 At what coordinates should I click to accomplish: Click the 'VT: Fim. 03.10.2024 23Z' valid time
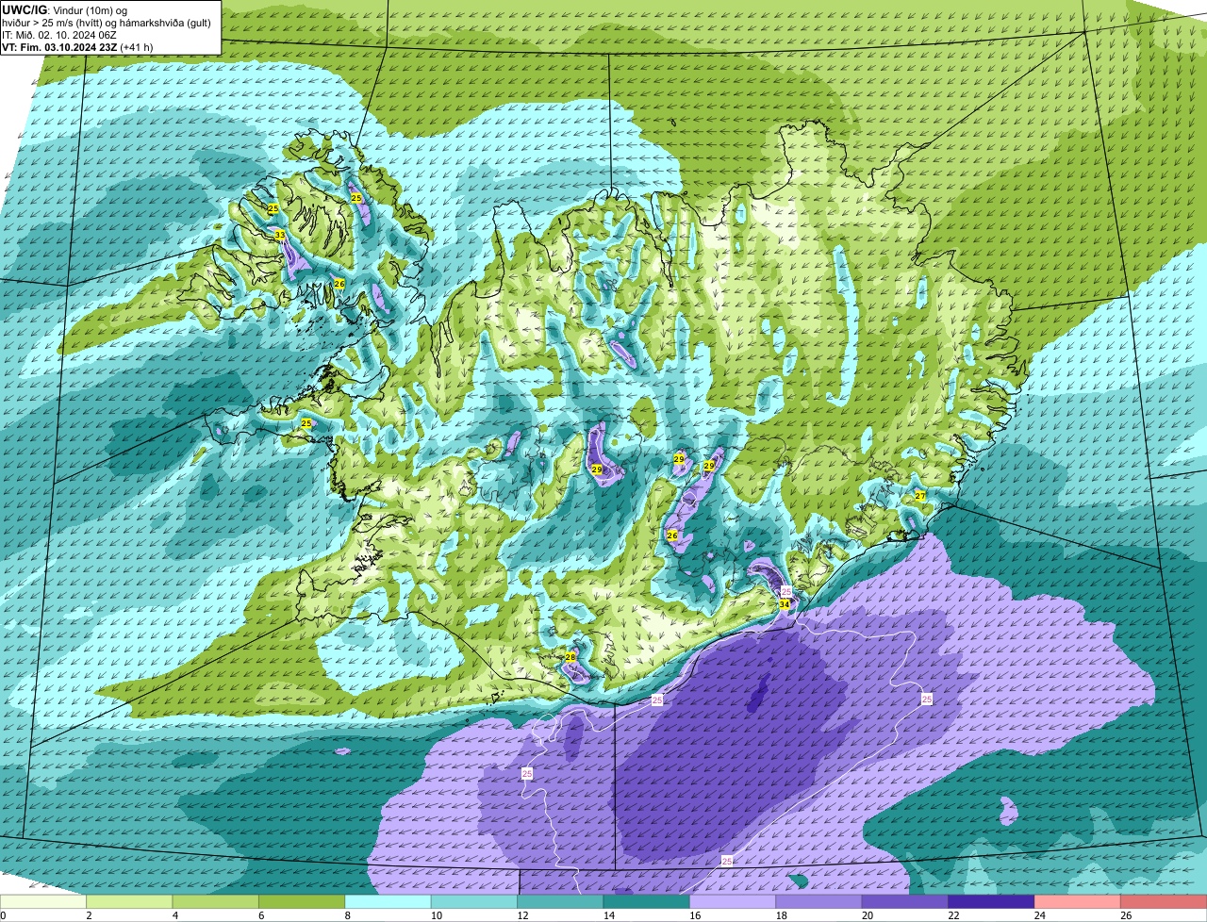point(59,47)
